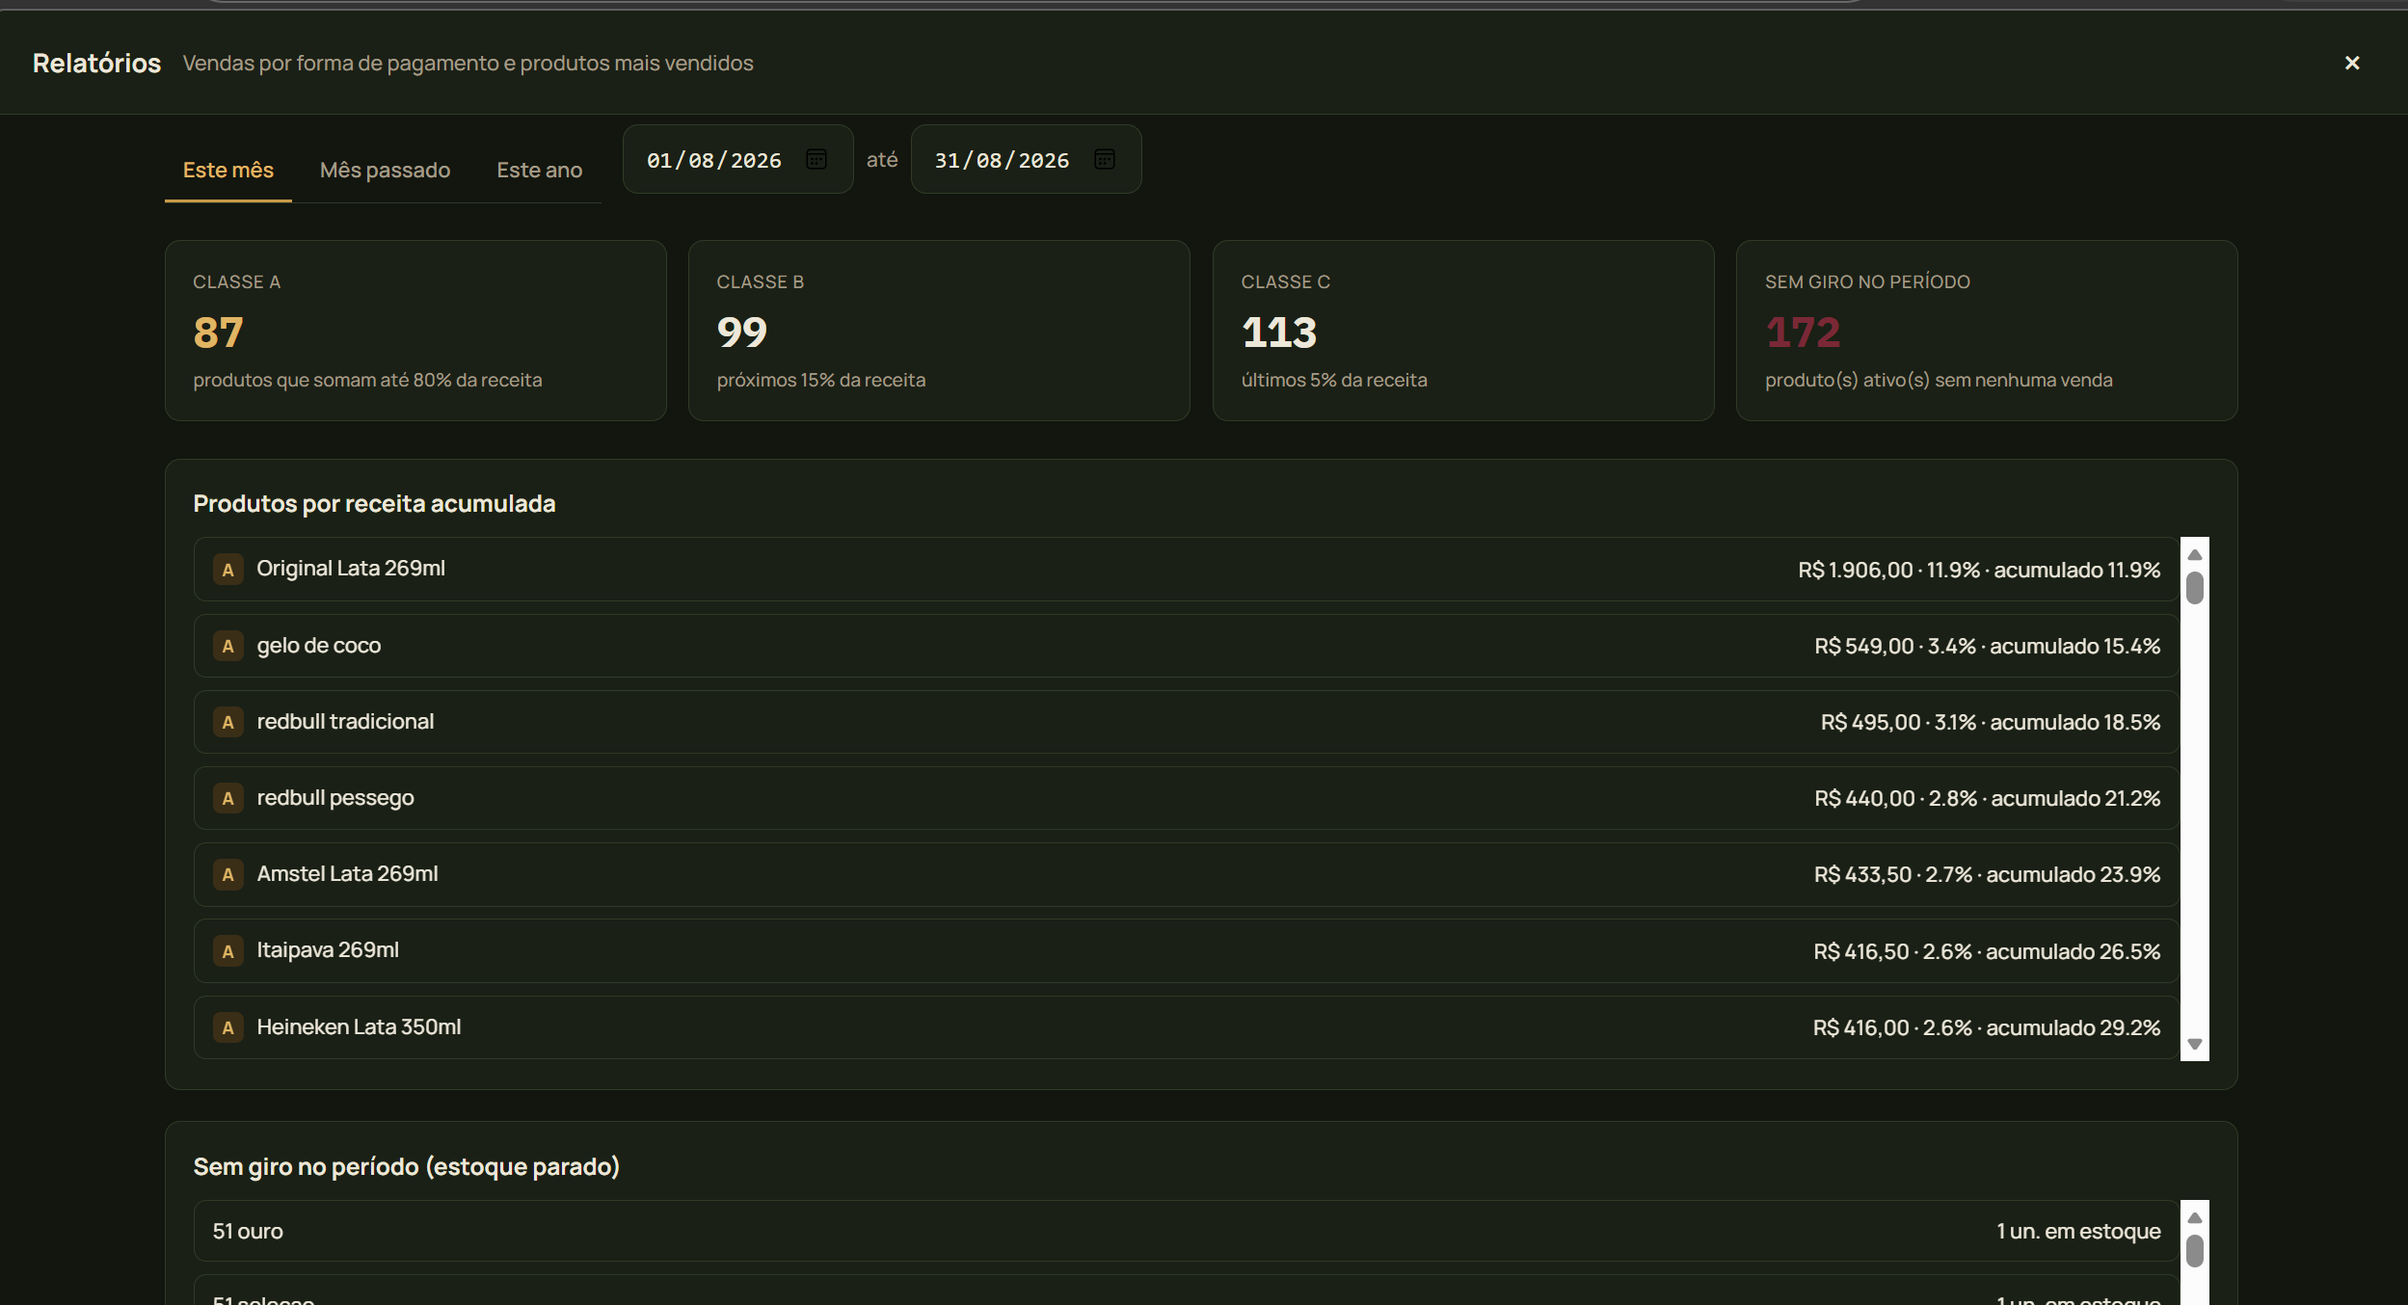Click the A badge on Original Lata 269ml row
Screen dimensions: 2408x1305
(227, 570)
